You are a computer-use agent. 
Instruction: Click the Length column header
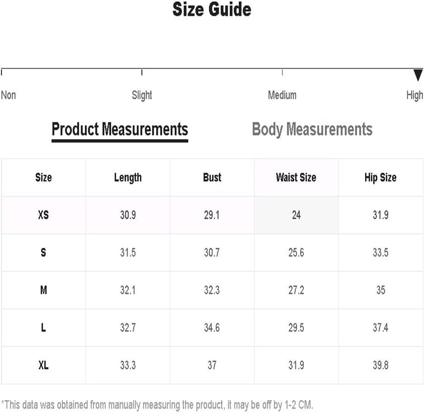tap(128, 178)
